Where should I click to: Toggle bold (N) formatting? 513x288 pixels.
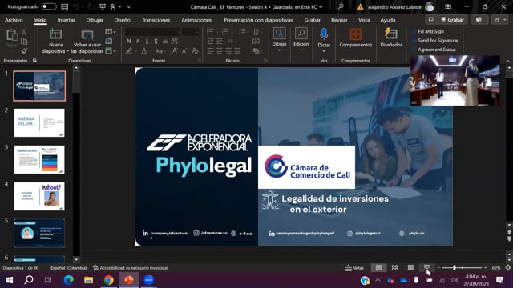point(128,41)
